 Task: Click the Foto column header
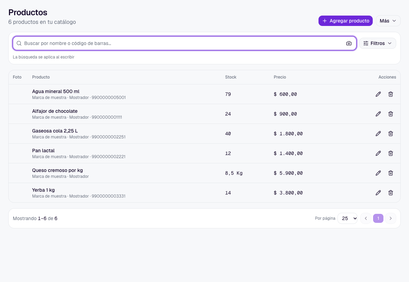(17, 77)
